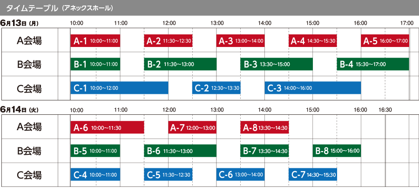
Task: Click the 6月14日 (火) date heading
Action: point(19,110)
